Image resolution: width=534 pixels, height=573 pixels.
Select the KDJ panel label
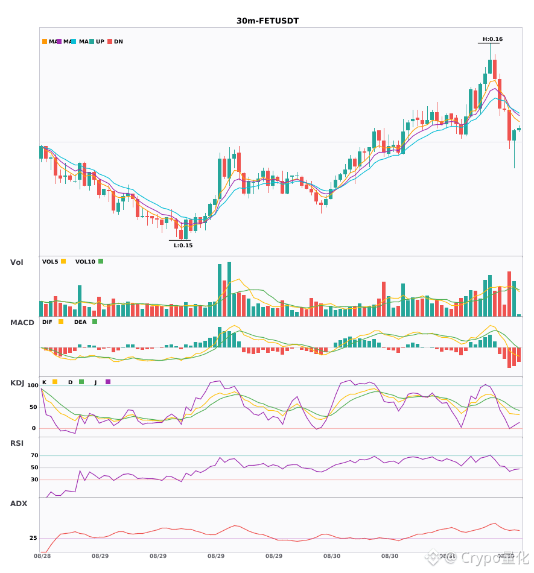17,383
